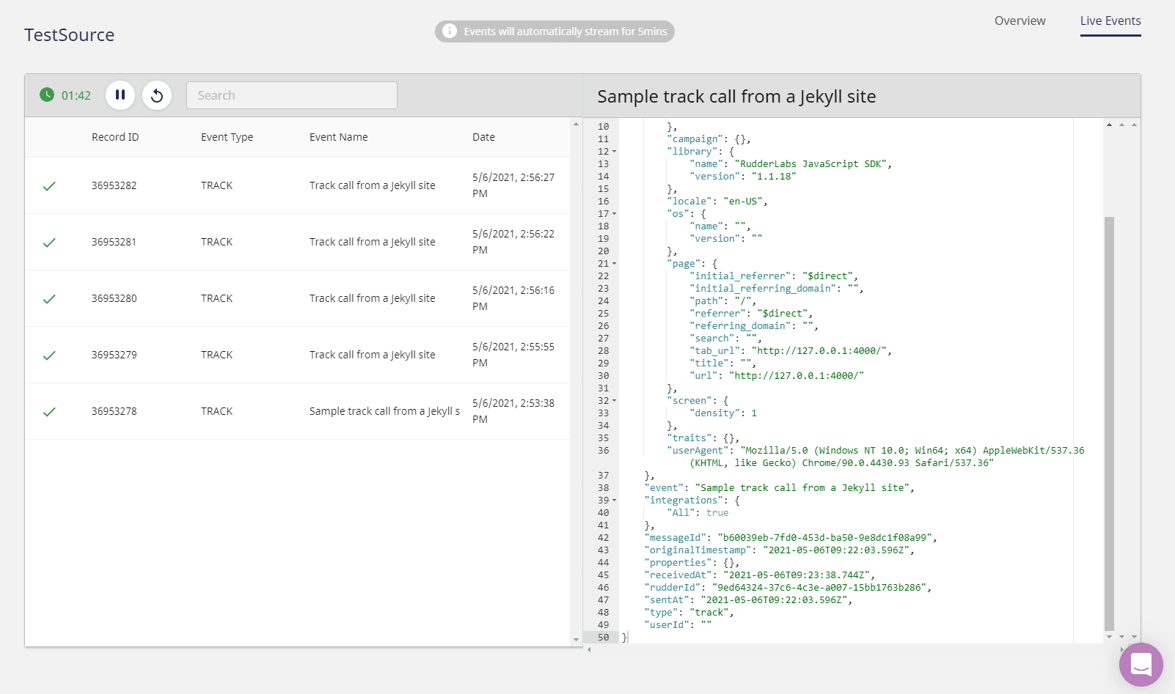Pause the live event stream
The height and width of the screenshot is (694, 1175).
pyautogui.click(x=120, y=95)
